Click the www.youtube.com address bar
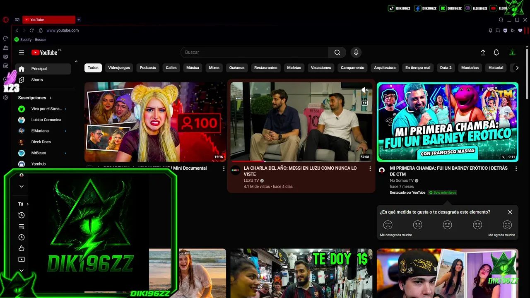 click(x=63, y=30)
